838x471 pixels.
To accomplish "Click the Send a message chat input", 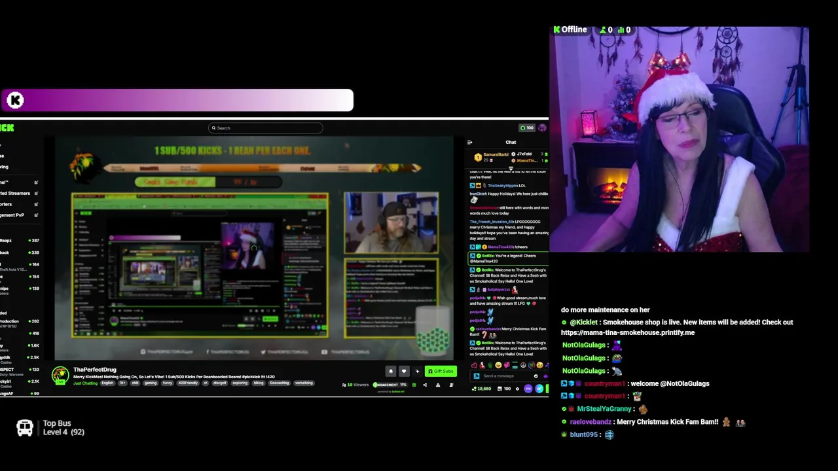I will 508,376.
